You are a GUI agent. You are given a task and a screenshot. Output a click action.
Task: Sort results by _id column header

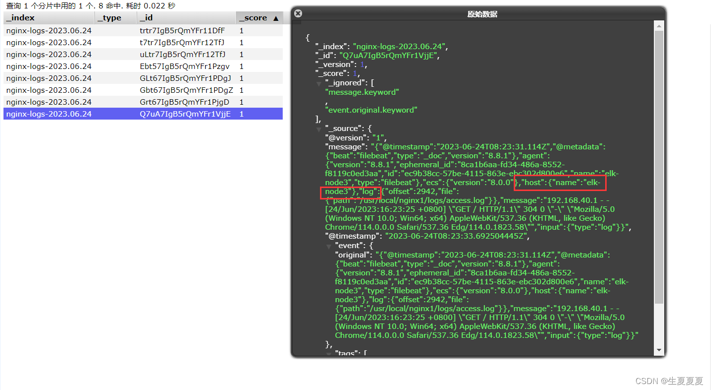click(186, 18)
